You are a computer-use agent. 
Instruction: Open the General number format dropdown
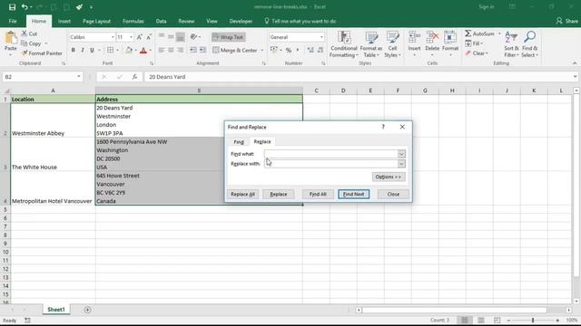pyautogui.click(x=321, y=37)
